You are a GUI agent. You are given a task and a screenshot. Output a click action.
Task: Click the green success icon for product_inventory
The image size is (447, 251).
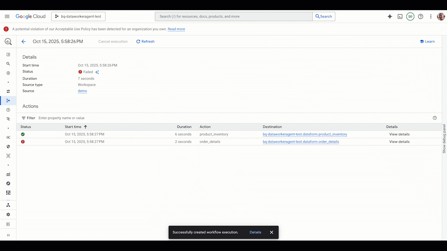point(23,134)
